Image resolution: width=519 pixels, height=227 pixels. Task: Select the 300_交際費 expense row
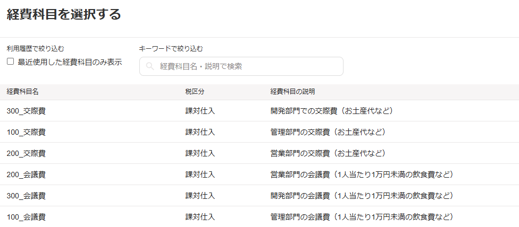tap(26, 111)
